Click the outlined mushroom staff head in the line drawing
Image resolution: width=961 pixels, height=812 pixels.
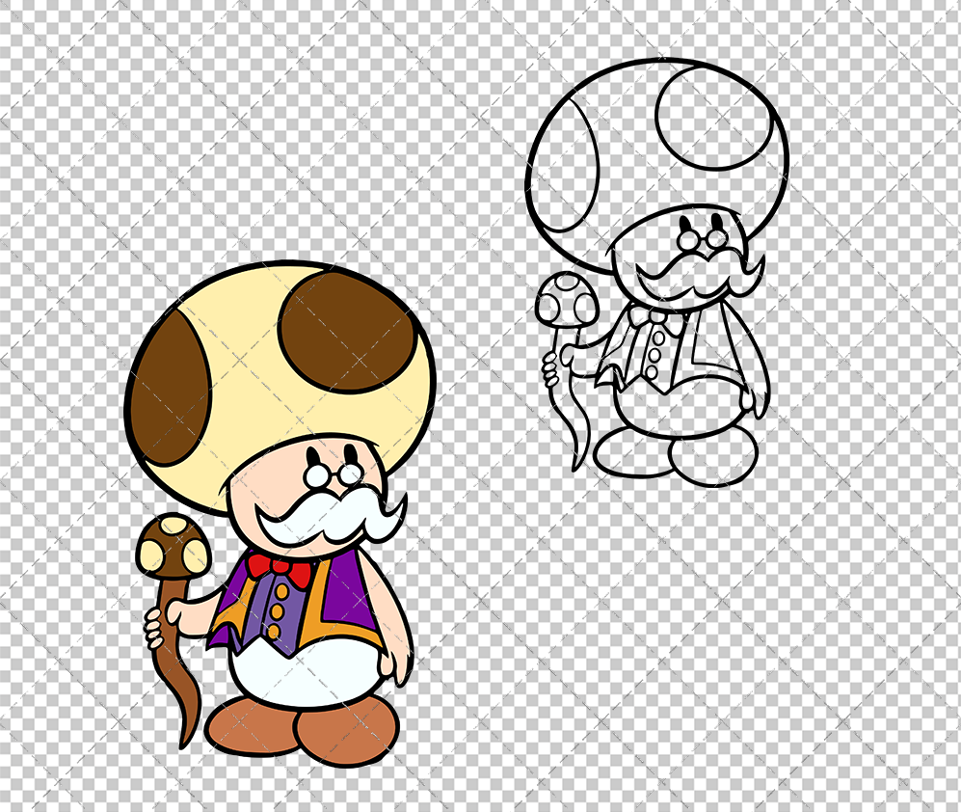click(x=567, y=301)
